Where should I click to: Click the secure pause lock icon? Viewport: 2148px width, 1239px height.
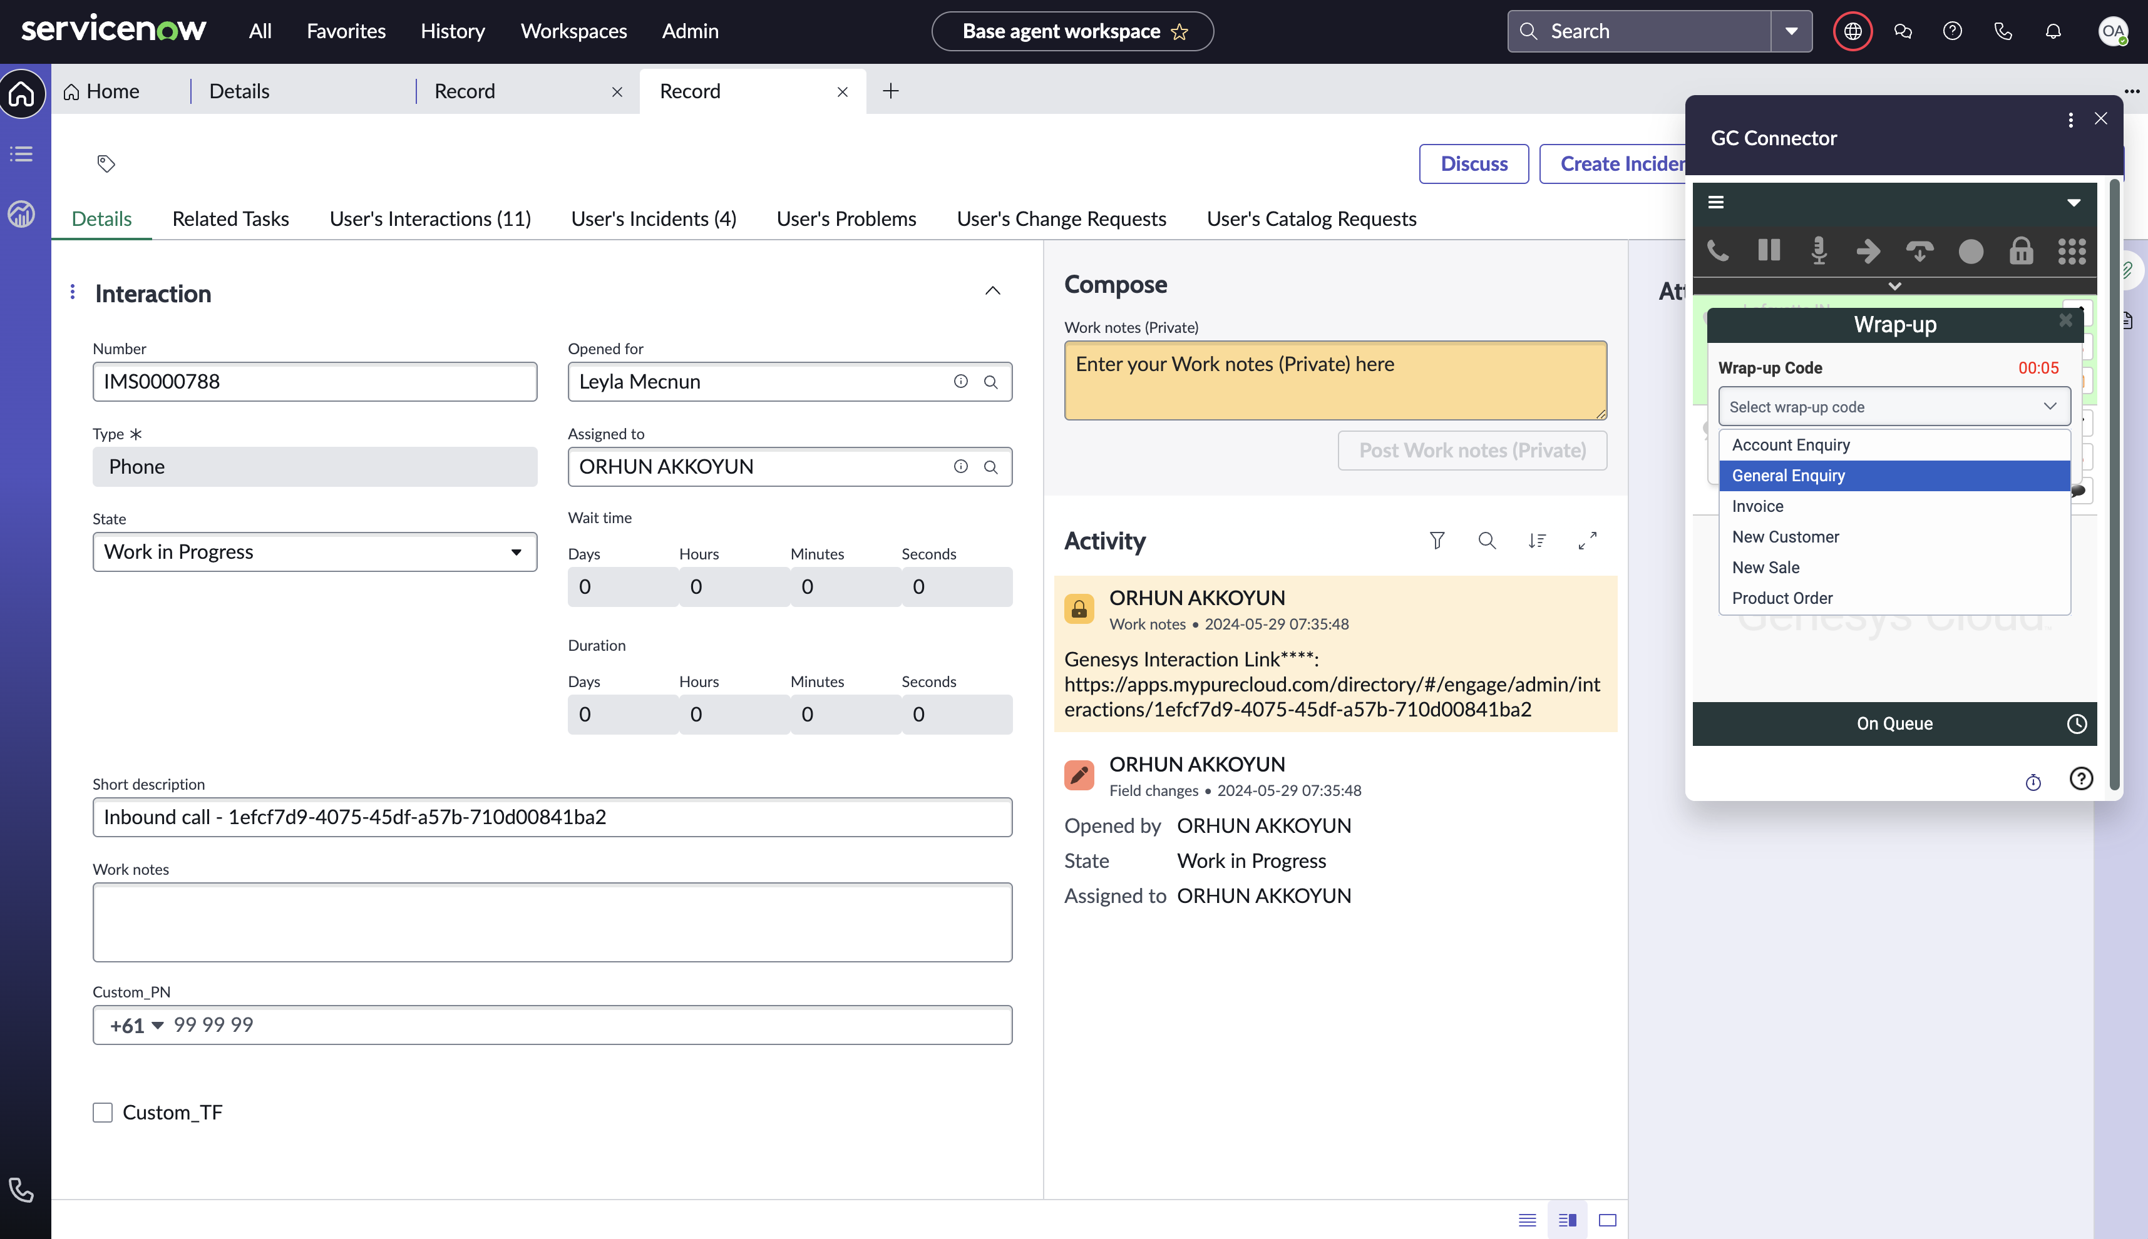[2020, 251]
